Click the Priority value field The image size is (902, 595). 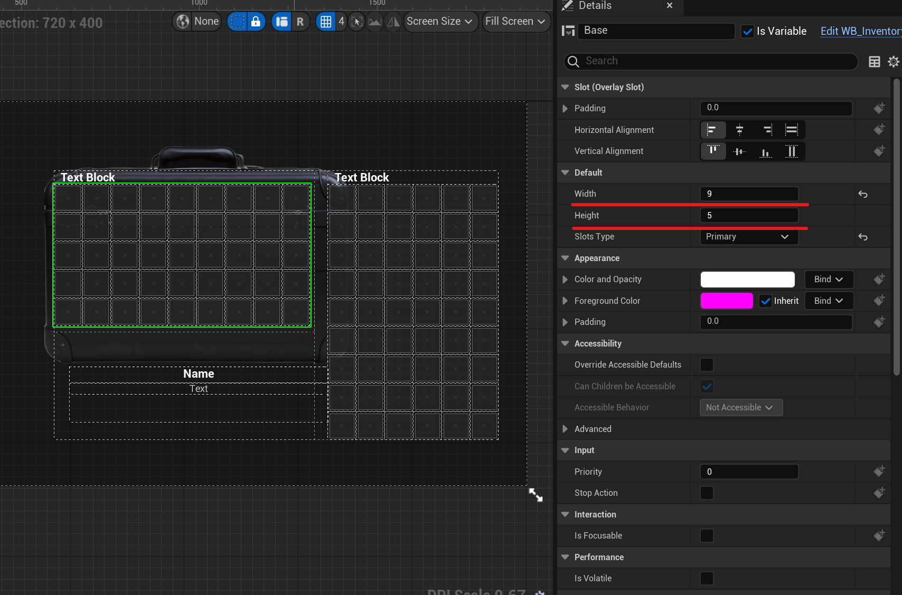click(749, 472)
